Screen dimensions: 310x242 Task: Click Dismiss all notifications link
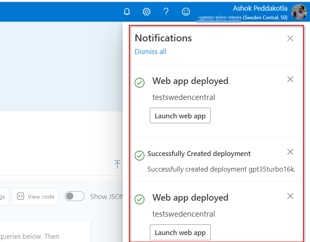pyautogui.click(x=150, y=52)
